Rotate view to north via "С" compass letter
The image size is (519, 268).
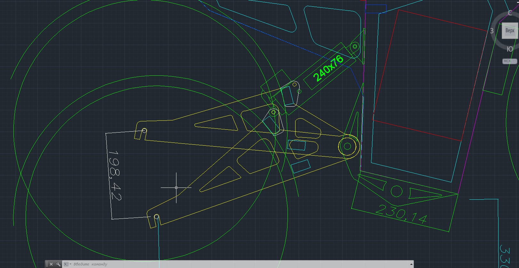click(510, 13)
